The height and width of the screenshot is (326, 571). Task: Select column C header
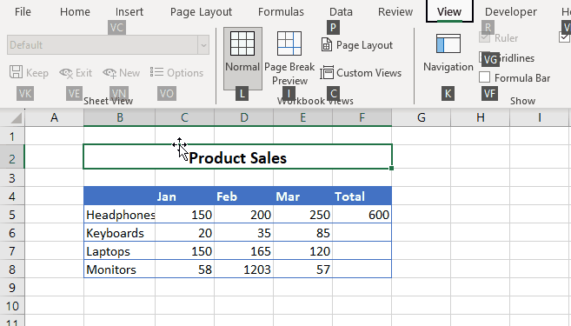184,117
